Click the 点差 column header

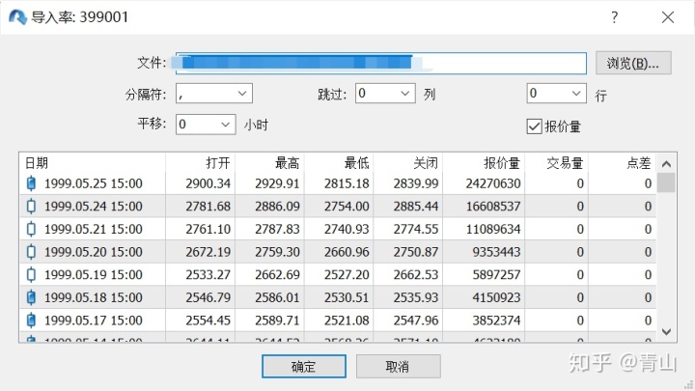pyautogui.click(x=623, y=163)
